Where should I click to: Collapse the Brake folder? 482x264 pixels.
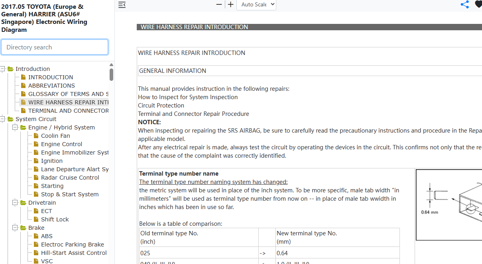tap(15, 228)
